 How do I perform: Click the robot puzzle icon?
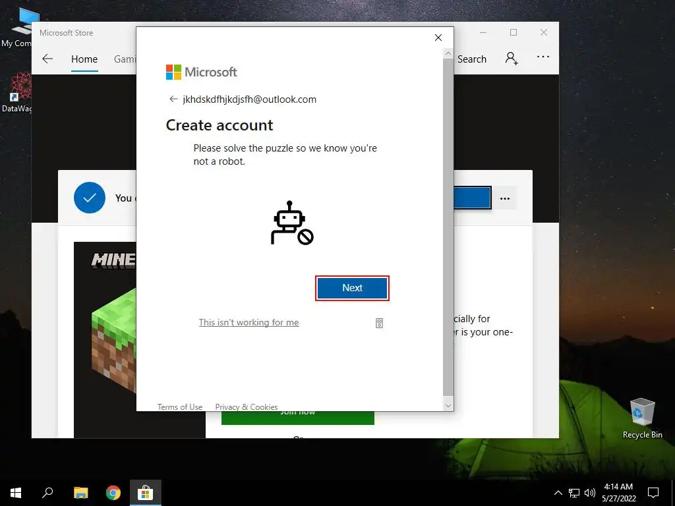tap(291, 223)
